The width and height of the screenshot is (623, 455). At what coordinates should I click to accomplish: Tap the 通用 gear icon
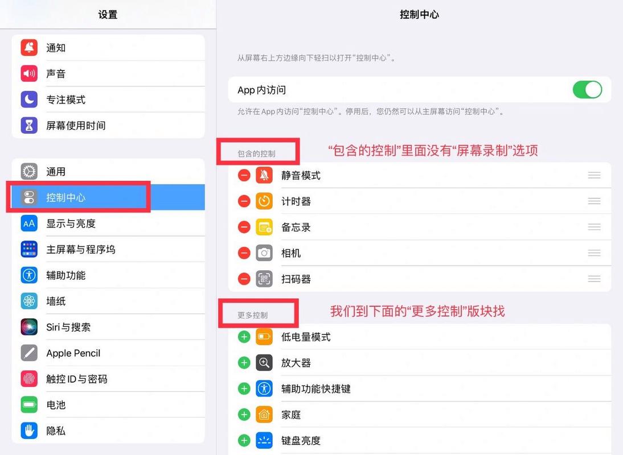click(x=29, y=171)
